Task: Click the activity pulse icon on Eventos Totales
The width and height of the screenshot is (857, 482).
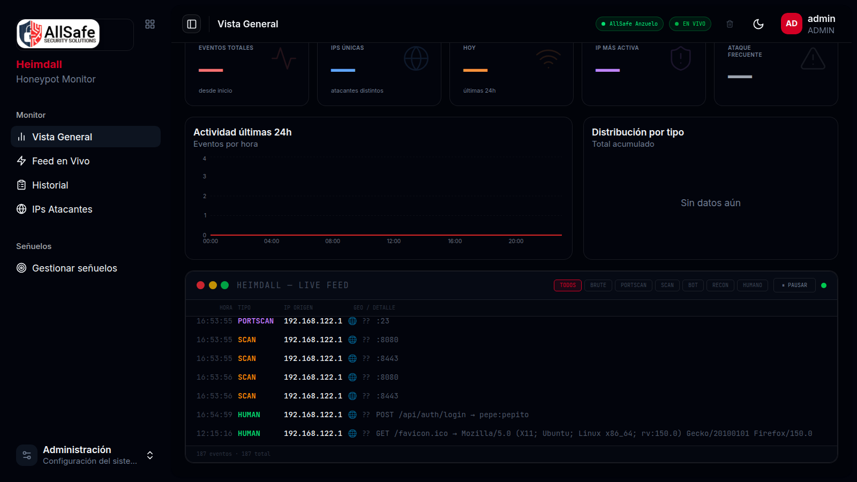Action: [284, 58]
